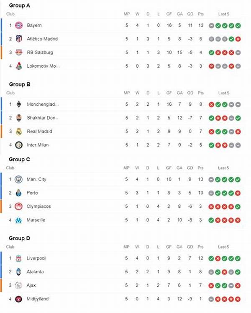The image size is (251, 313).
Task: Click the Pts column header in Group B
Action: 201,93
